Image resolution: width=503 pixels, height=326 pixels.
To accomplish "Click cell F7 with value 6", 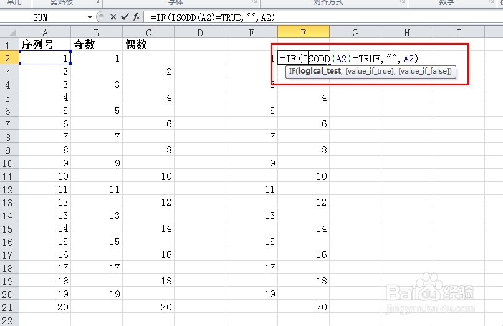I will coord(304,123).
